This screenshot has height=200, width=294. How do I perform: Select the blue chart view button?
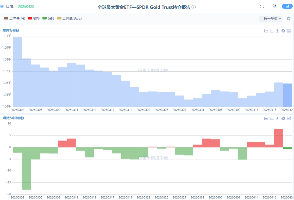[287, 6]
